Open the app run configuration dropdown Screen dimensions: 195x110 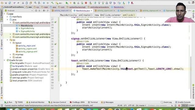coord(60,3)
